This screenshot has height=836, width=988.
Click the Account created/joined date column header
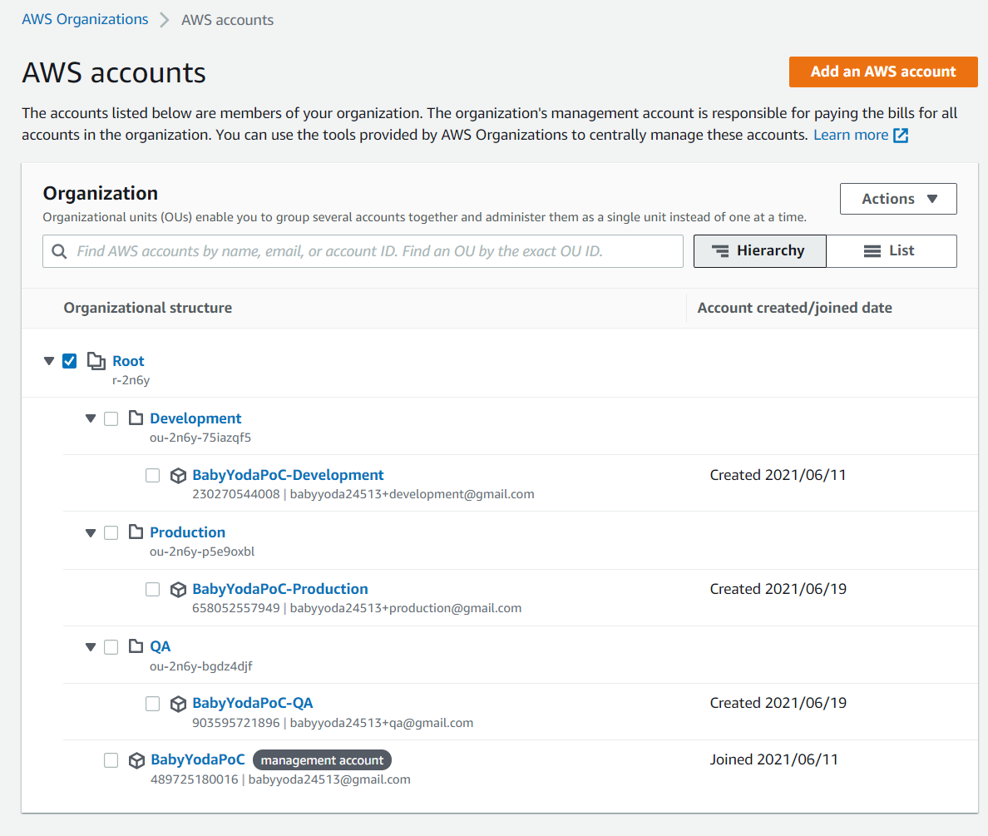(794, 308)
